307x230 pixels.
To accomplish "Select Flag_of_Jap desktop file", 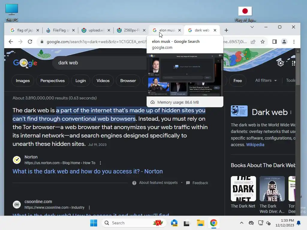I will (x=245, y=14).
